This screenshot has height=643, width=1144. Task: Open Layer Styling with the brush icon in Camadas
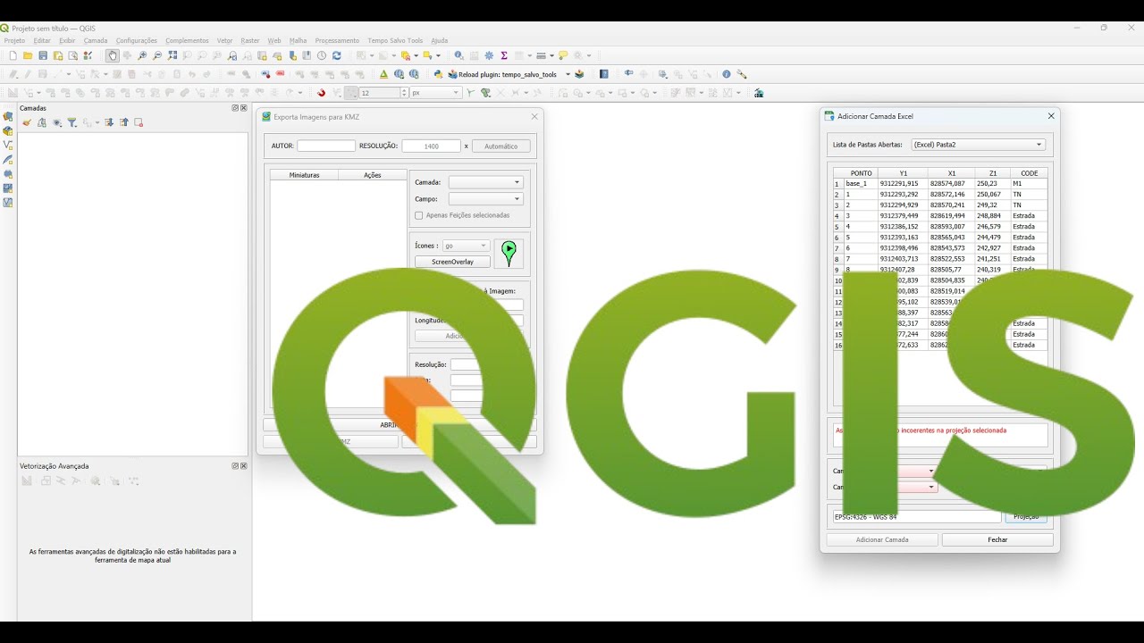(27, 122)
